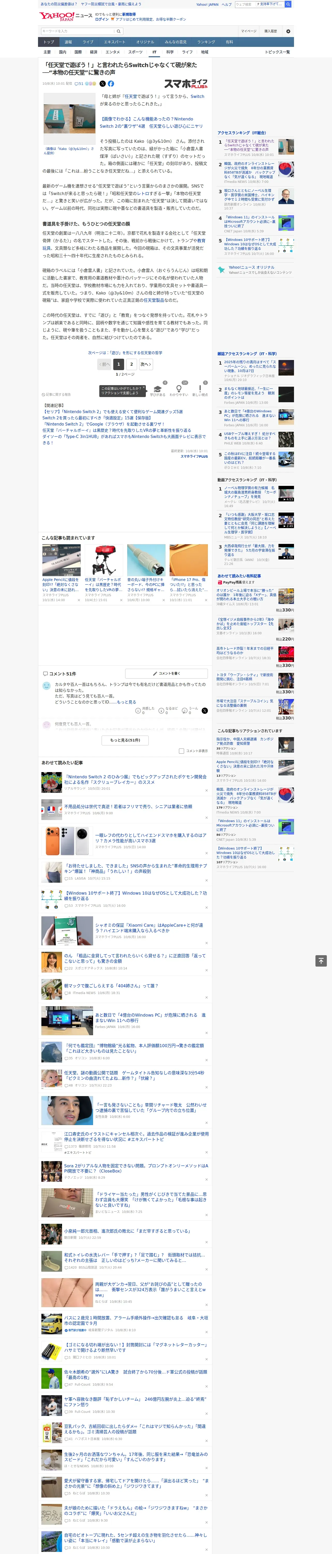This screenshot has width=332, height=1554.
Task: Open Switch 2 快適設定15選 related link
Action: click(x=97, y=418)
